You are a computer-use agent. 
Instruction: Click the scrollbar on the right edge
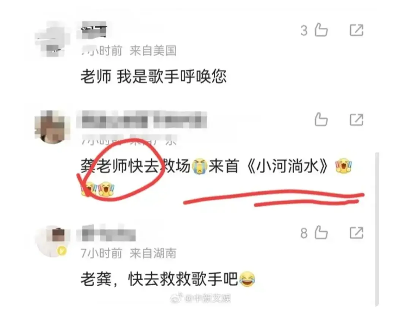coord(377,230)
